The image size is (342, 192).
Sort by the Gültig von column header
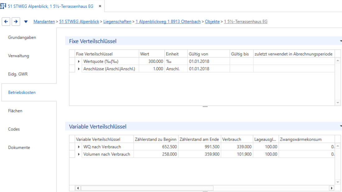coord(209,54)
